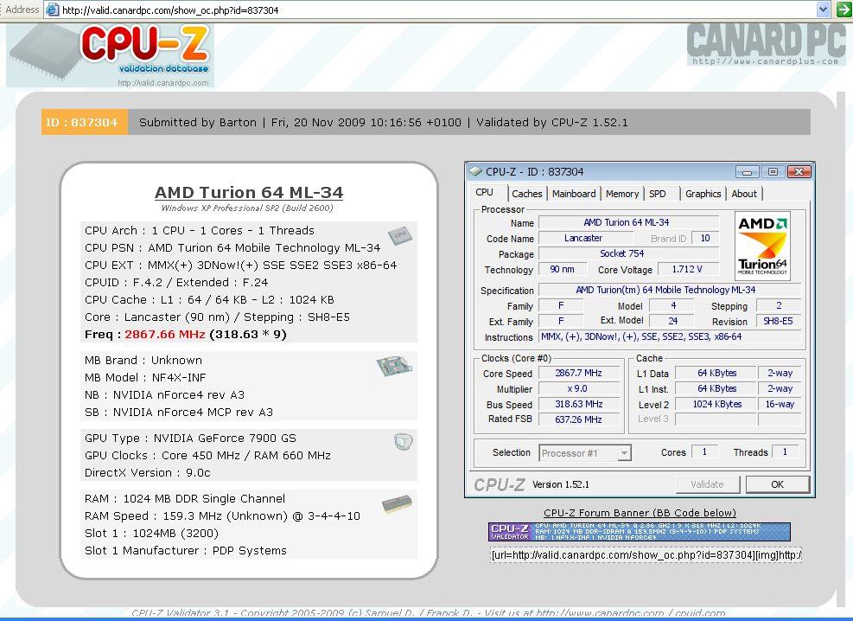Click the CPU-Z validation database logo
This screenshot has height=621, width=853.
[x=110, y=55]
